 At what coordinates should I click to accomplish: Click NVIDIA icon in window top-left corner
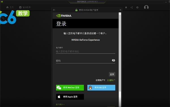(2, 2)
